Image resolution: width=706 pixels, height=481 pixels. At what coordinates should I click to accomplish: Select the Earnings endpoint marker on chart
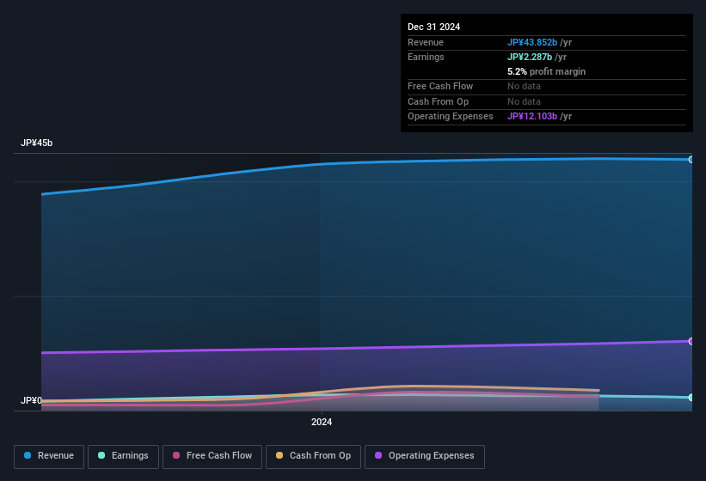click(x=691, y=398)
